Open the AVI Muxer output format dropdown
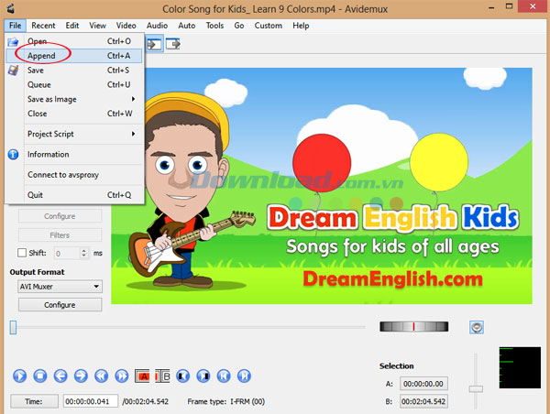The image size is (550, 414). tap(60, 287)
